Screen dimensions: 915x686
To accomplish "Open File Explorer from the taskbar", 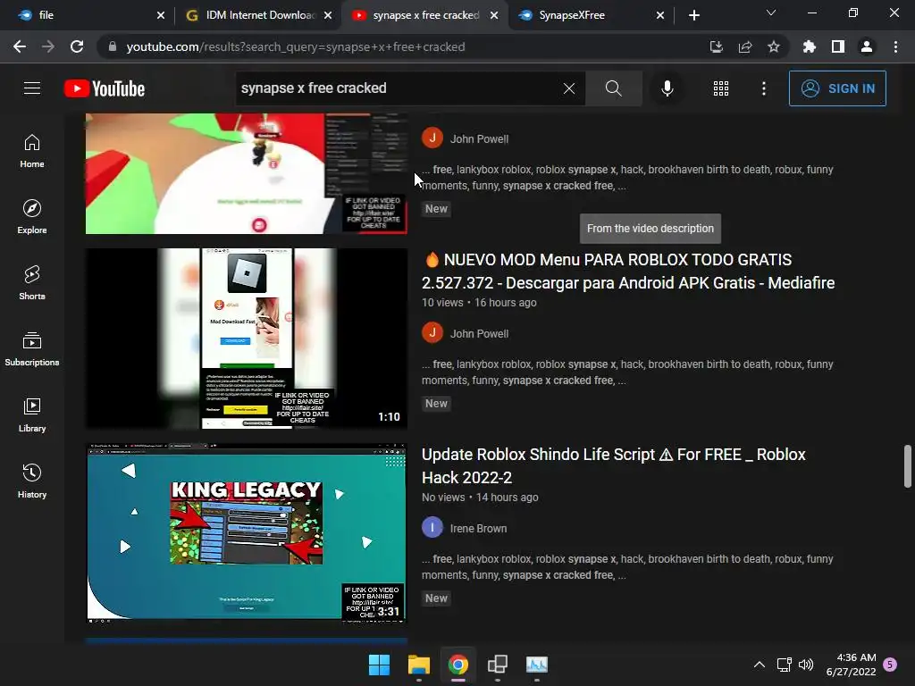I will pos(418,665).
